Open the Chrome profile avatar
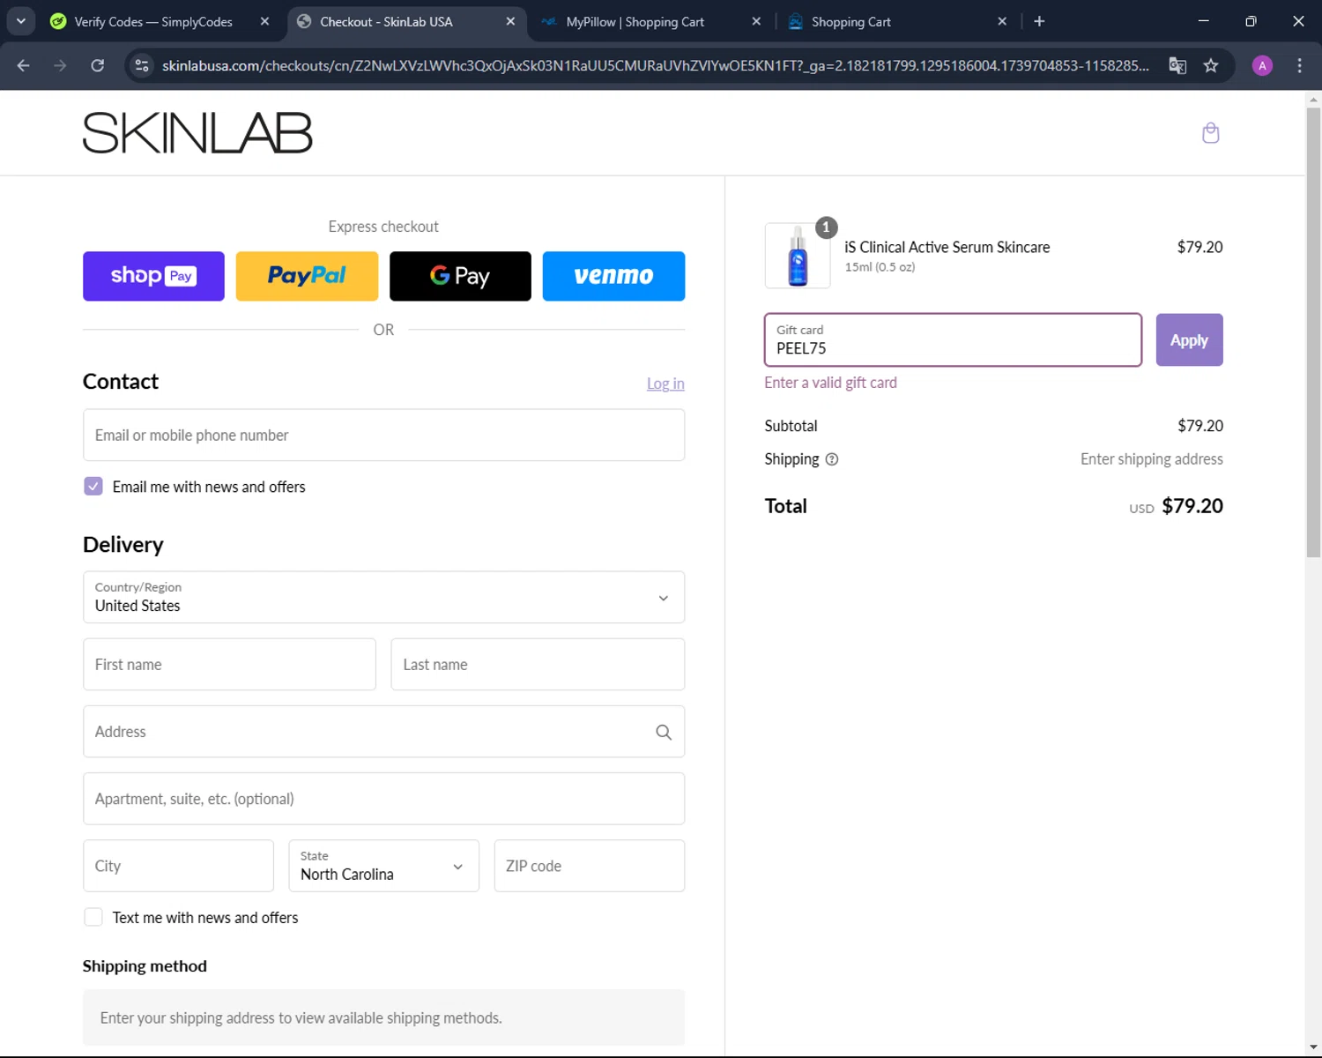The image size is (1322, 1058). (1262, 65)
